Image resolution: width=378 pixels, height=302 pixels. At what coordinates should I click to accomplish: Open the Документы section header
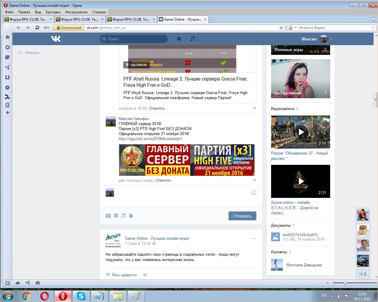(x=281, y=225)
